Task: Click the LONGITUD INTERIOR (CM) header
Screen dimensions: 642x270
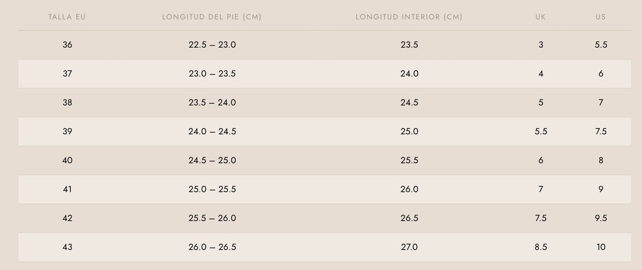Action: tap(409, 17)
